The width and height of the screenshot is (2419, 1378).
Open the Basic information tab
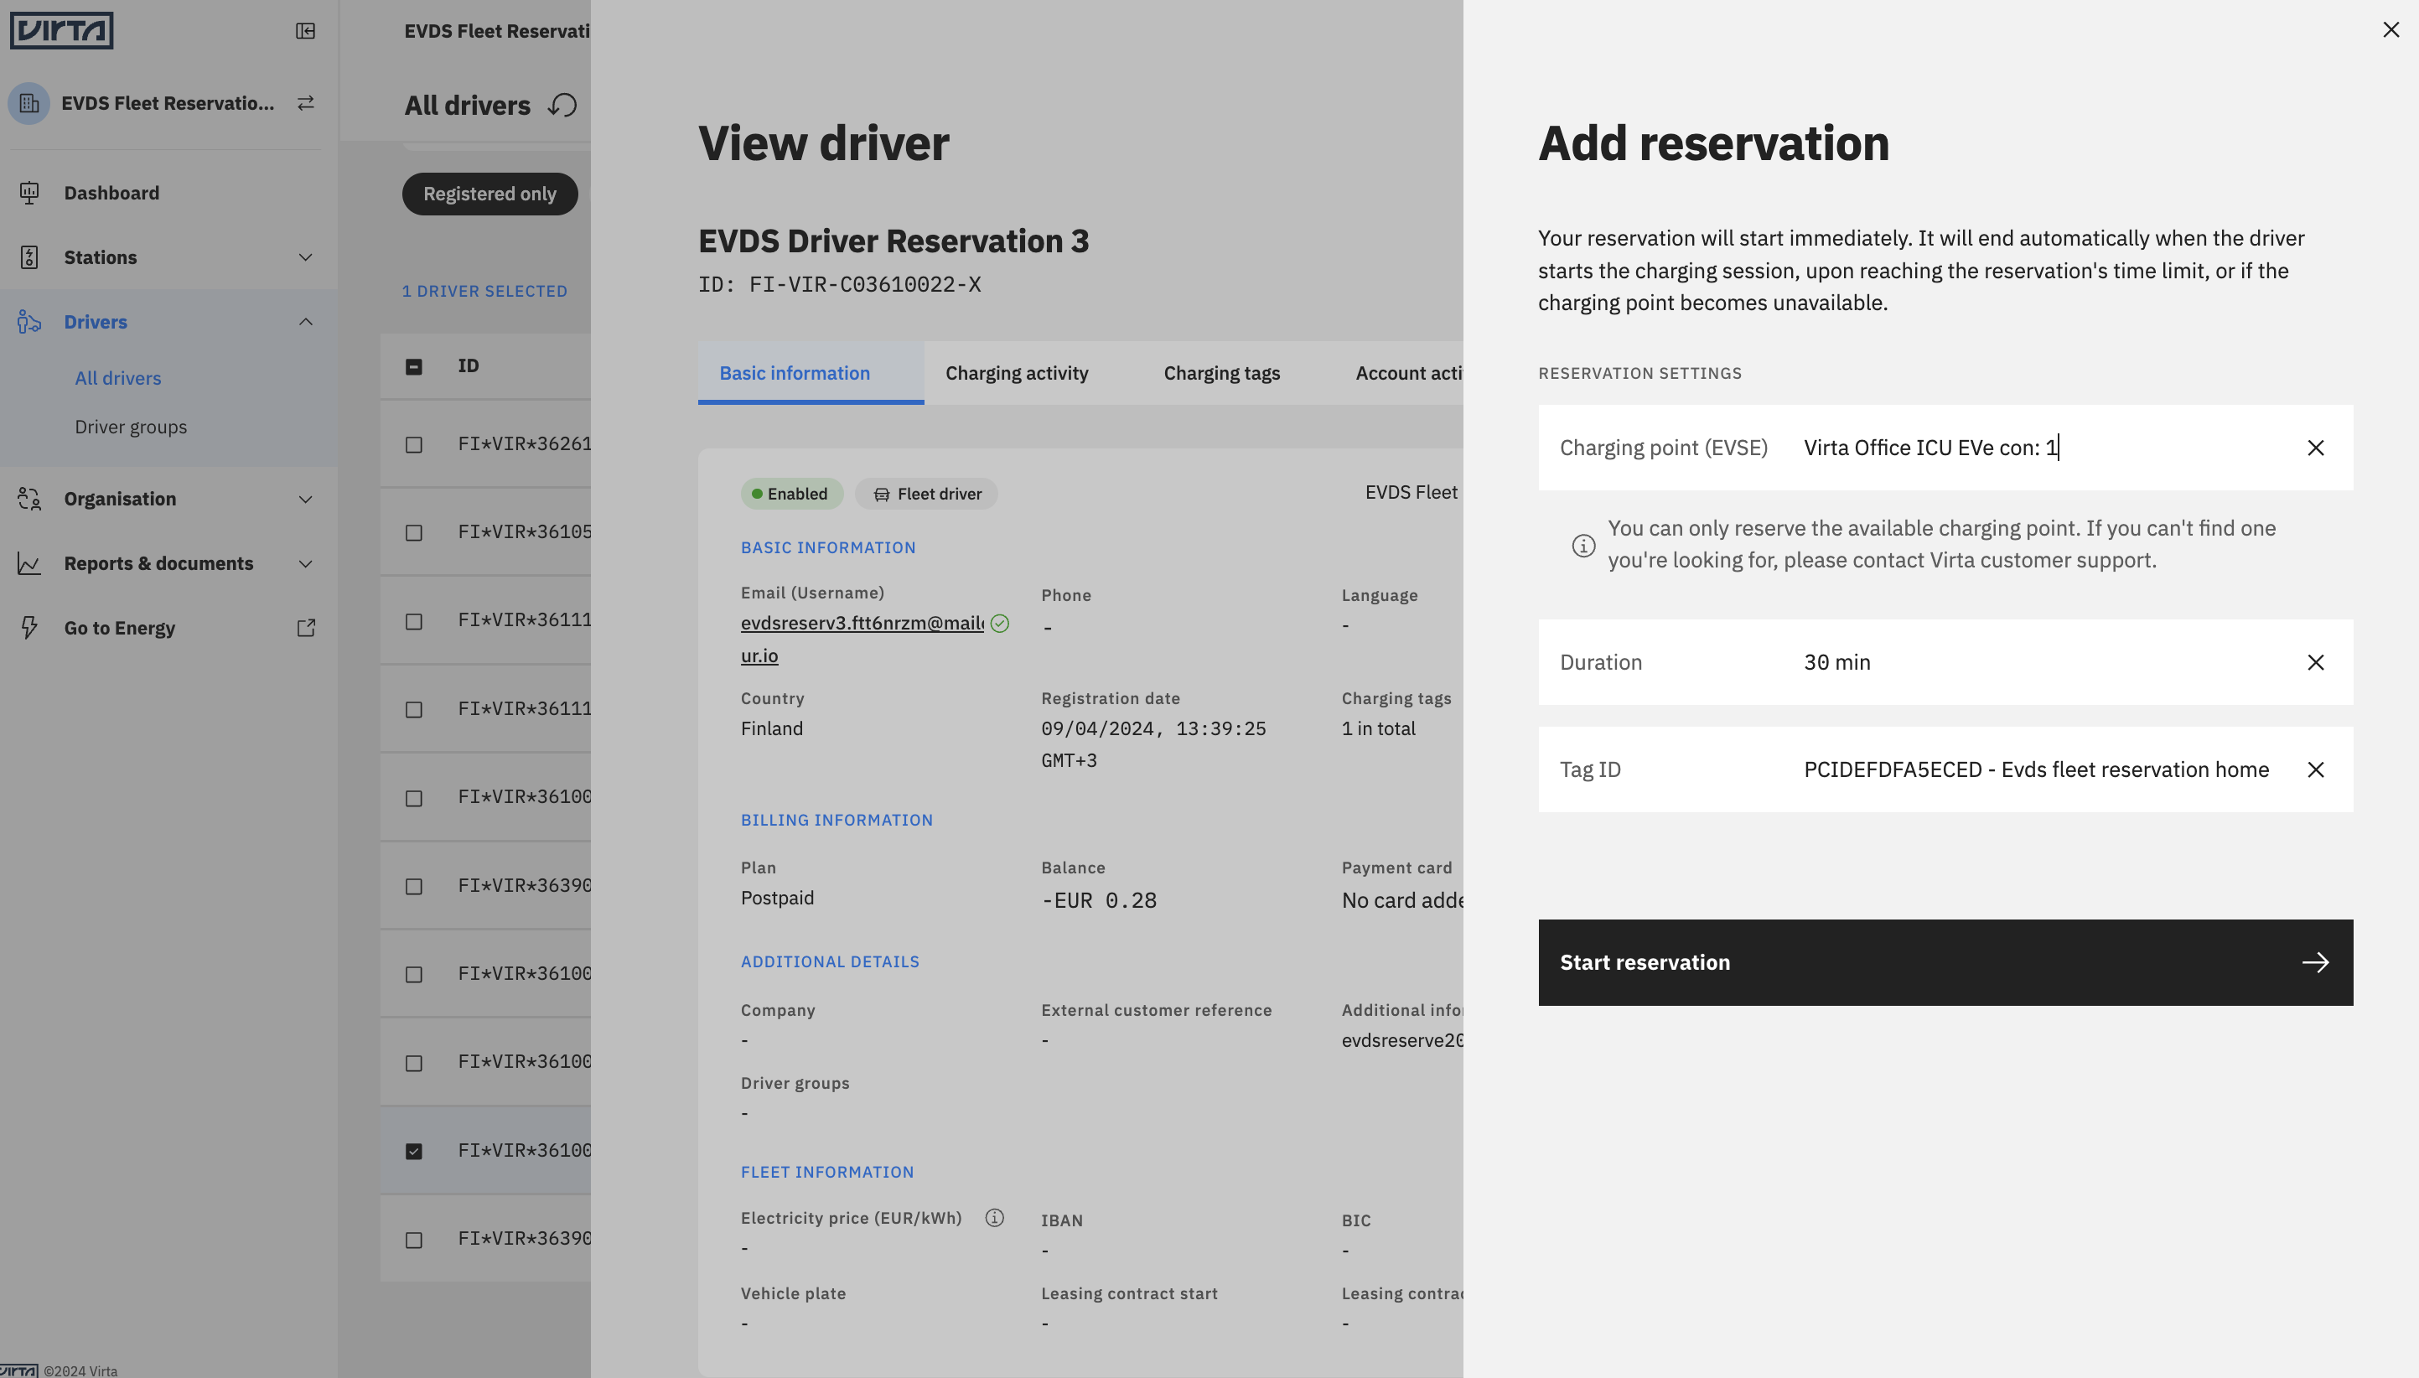811,373
